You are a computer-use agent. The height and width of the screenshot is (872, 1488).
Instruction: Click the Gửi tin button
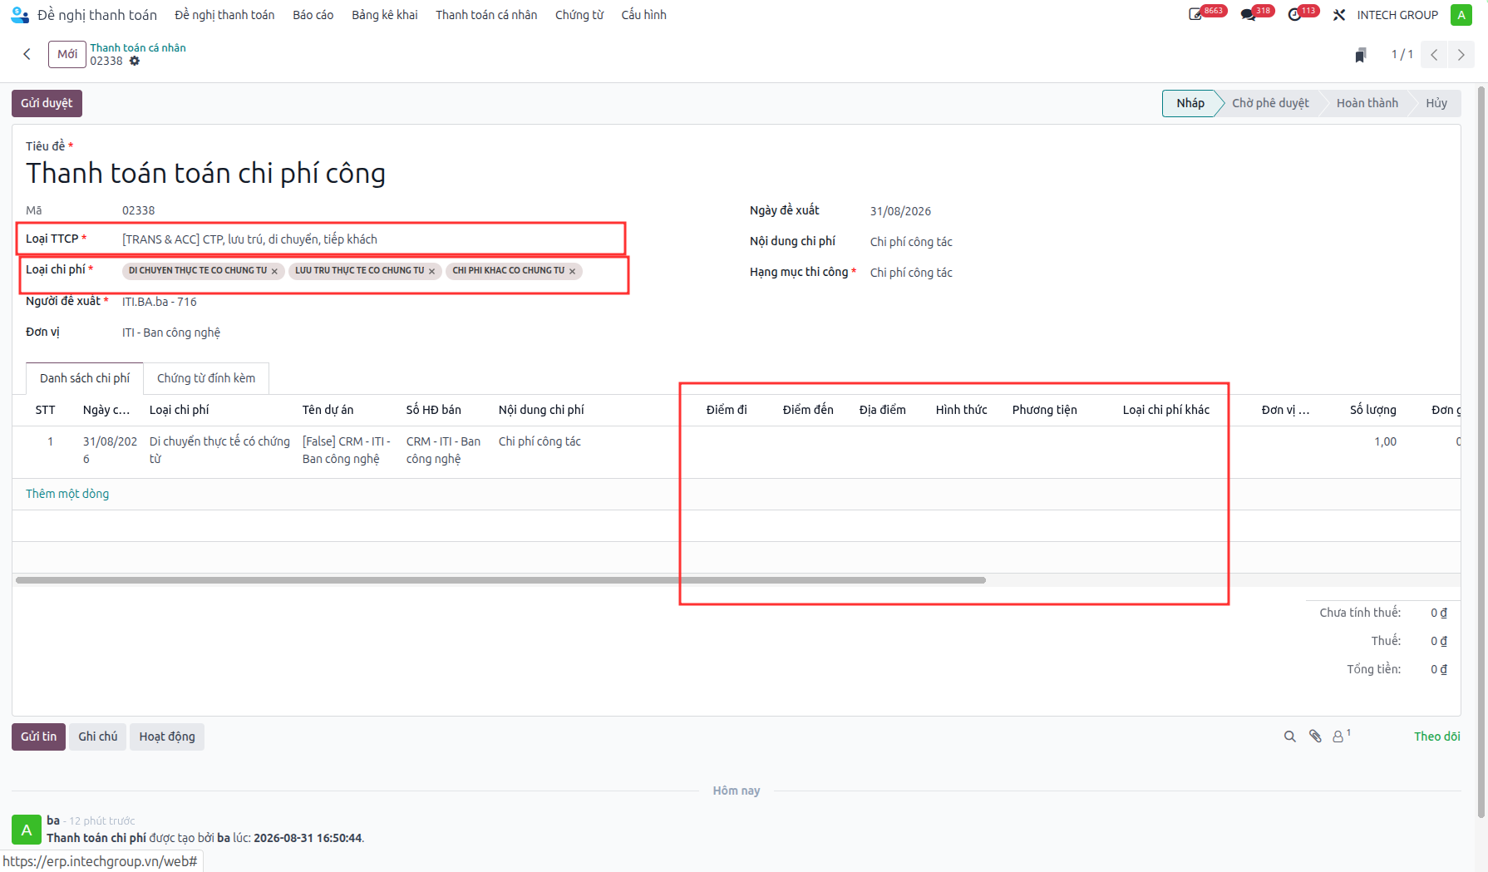point(38,737)
